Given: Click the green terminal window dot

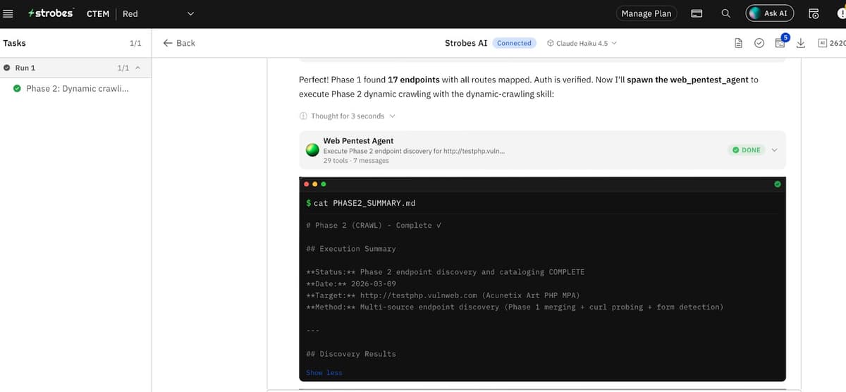Looking at the screenshot, I should pyautogui.click(x=324, y=184).
